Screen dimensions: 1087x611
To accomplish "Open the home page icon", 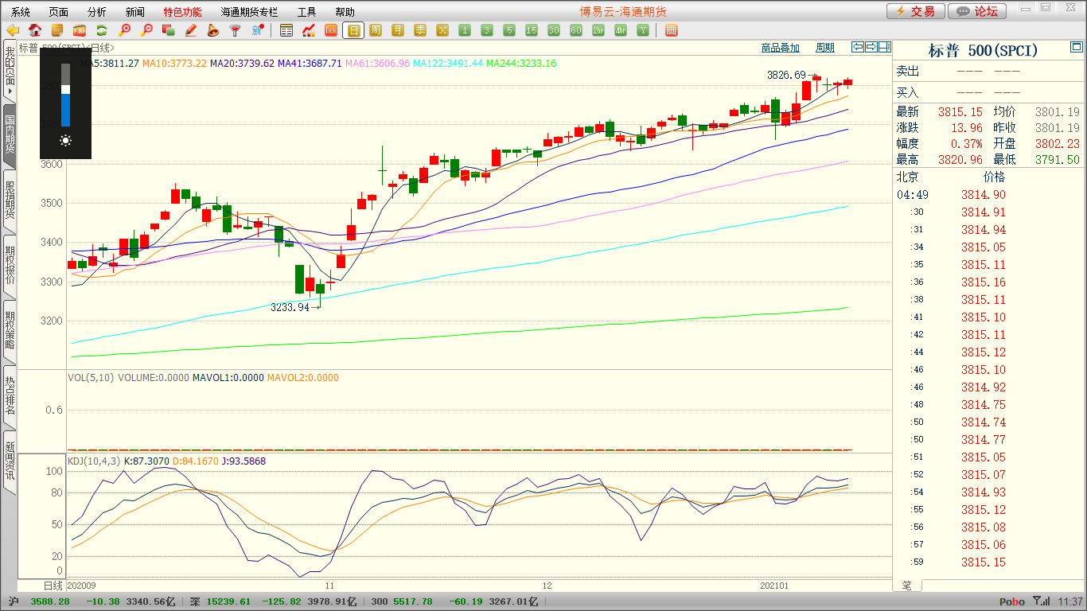I will tap(35, 31).
